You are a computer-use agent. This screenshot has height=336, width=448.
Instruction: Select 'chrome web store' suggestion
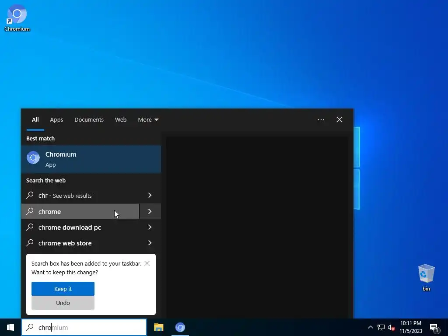pyautogui.click(x=80, y=243)
